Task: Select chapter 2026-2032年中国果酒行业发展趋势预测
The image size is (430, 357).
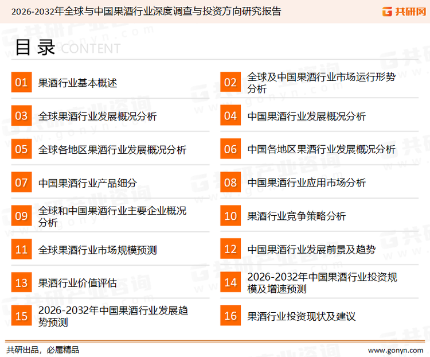Action: (x=114, y=316)
